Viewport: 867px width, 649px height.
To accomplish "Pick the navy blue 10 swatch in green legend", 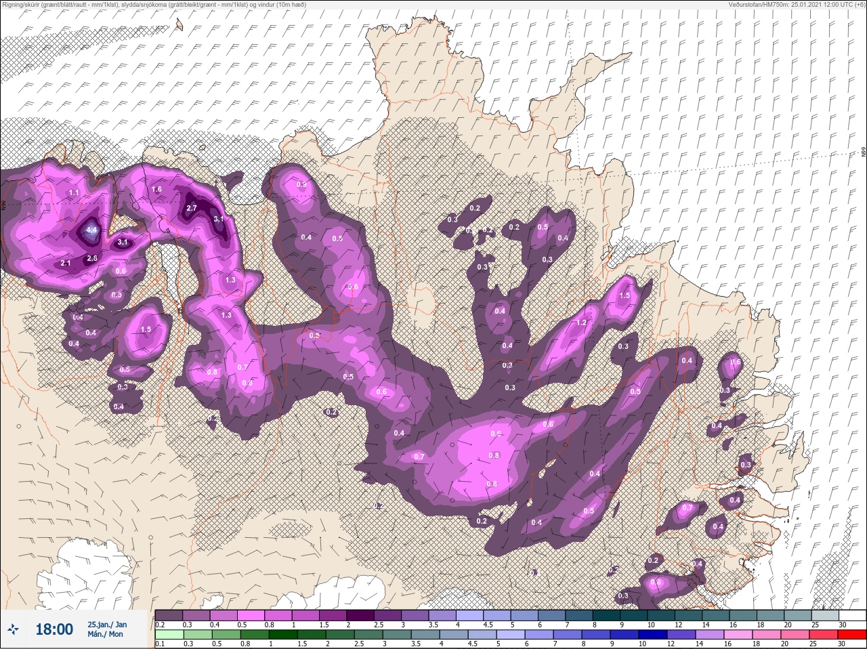I will pos(654,635).
